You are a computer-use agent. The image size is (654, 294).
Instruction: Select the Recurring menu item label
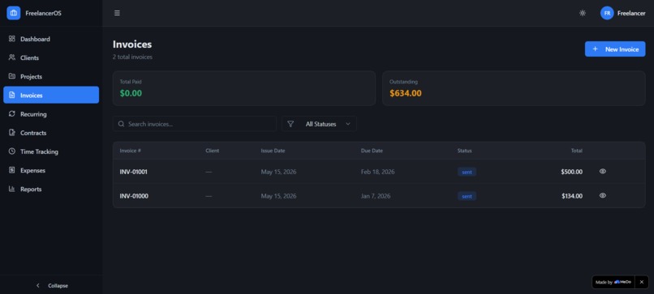pos(33,114)
